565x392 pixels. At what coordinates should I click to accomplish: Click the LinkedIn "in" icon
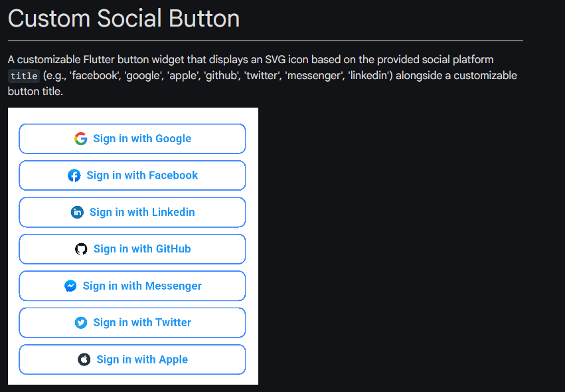76,212
